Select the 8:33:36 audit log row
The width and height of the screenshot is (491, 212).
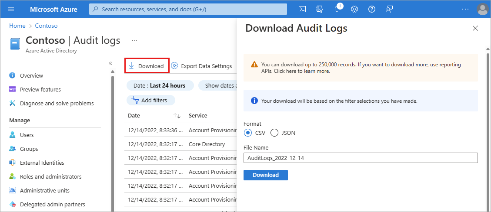[180, 130]
